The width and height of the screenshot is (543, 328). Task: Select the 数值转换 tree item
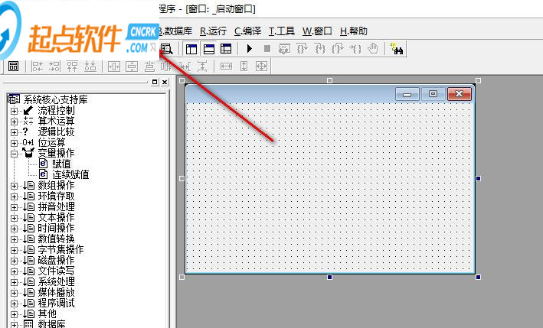(56, 239)
